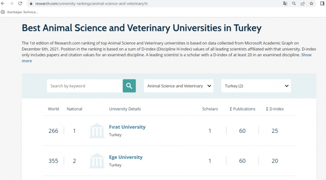Click the Ege University building icon
Viewport: 326px width, 180px height.
97,161
